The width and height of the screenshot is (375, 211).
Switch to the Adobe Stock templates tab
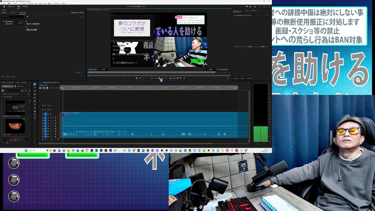point(20,86)
